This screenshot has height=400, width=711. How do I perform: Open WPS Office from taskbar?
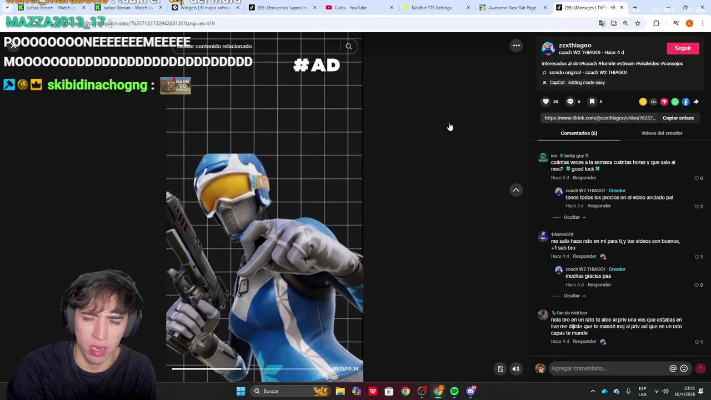click(x=373, y=391)
